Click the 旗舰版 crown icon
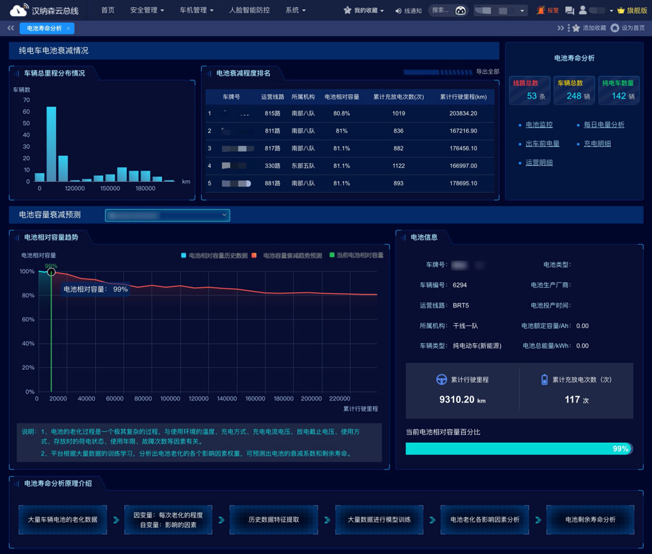Viewport: 652px width, 554px height. click(x=621, y=10)
